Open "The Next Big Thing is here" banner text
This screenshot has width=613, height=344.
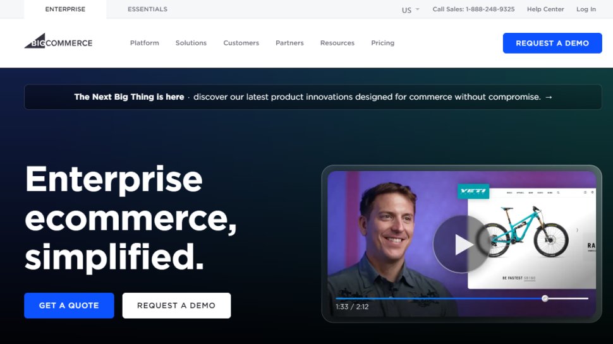coord(129,97)
